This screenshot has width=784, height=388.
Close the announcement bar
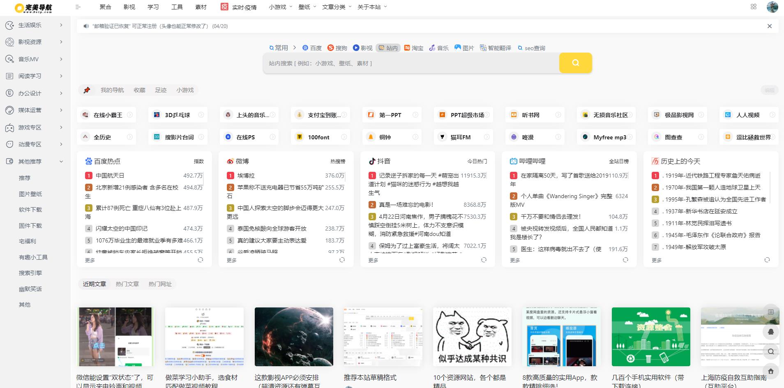coord(770,26)
